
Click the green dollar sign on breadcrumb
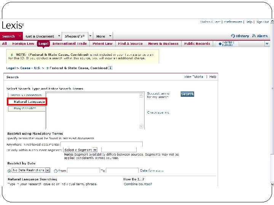tap(47, 68)
